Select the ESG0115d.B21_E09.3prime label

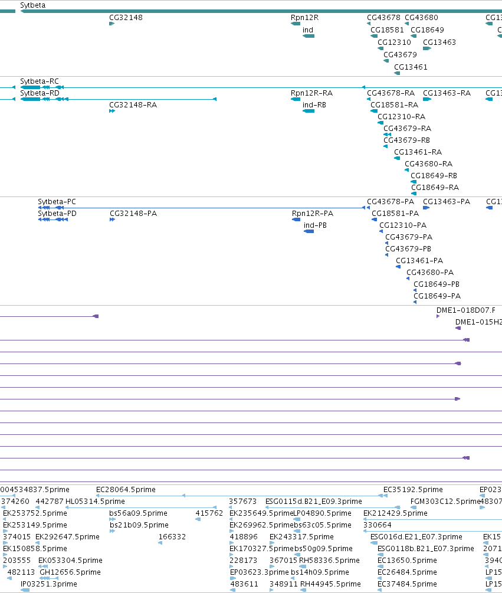pyautogui.click(x=314, y=501)
